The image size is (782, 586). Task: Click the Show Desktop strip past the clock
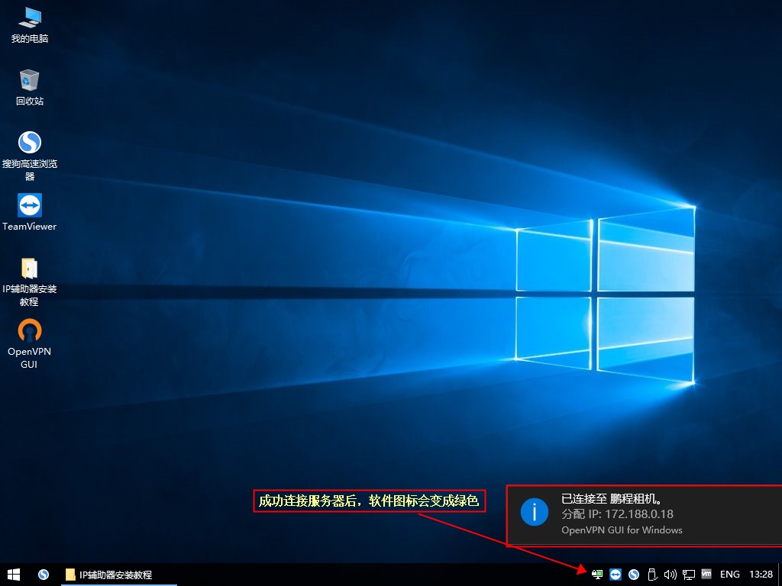[x=780, y=575]
